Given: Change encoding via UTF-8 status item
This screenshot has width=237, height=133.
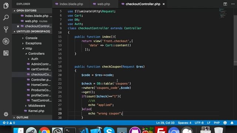Looking at the screenshot, I should [x=199, y=123].
